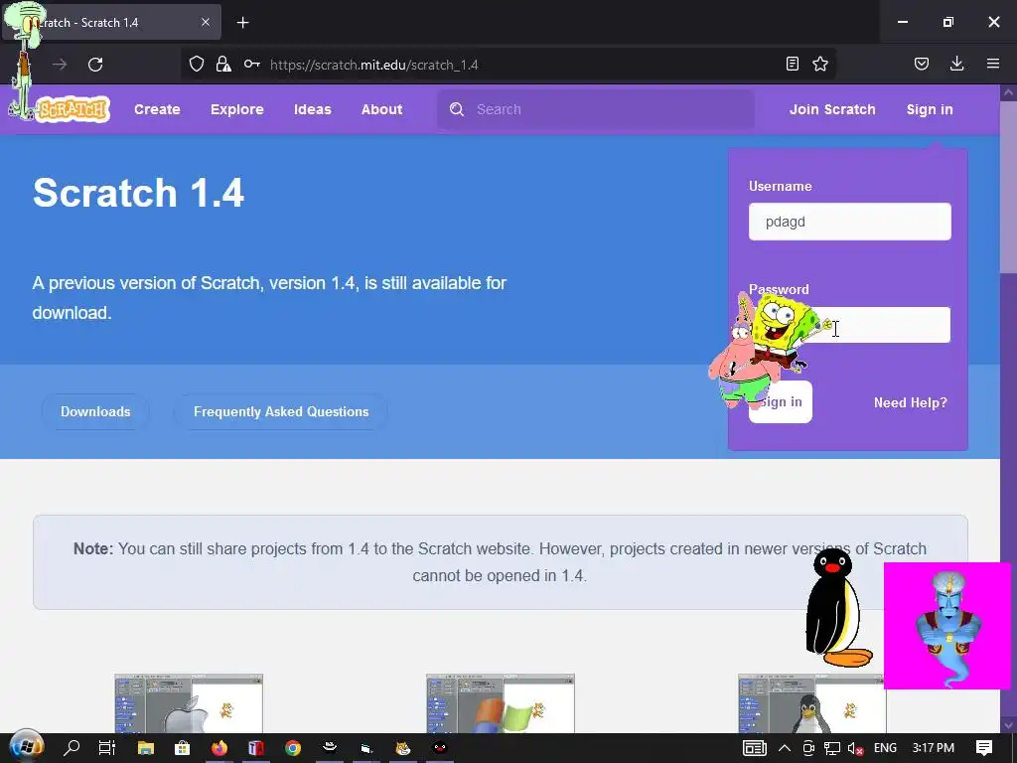
Task: Open Google Chrome from the taskbar
Action: (293, 748)
